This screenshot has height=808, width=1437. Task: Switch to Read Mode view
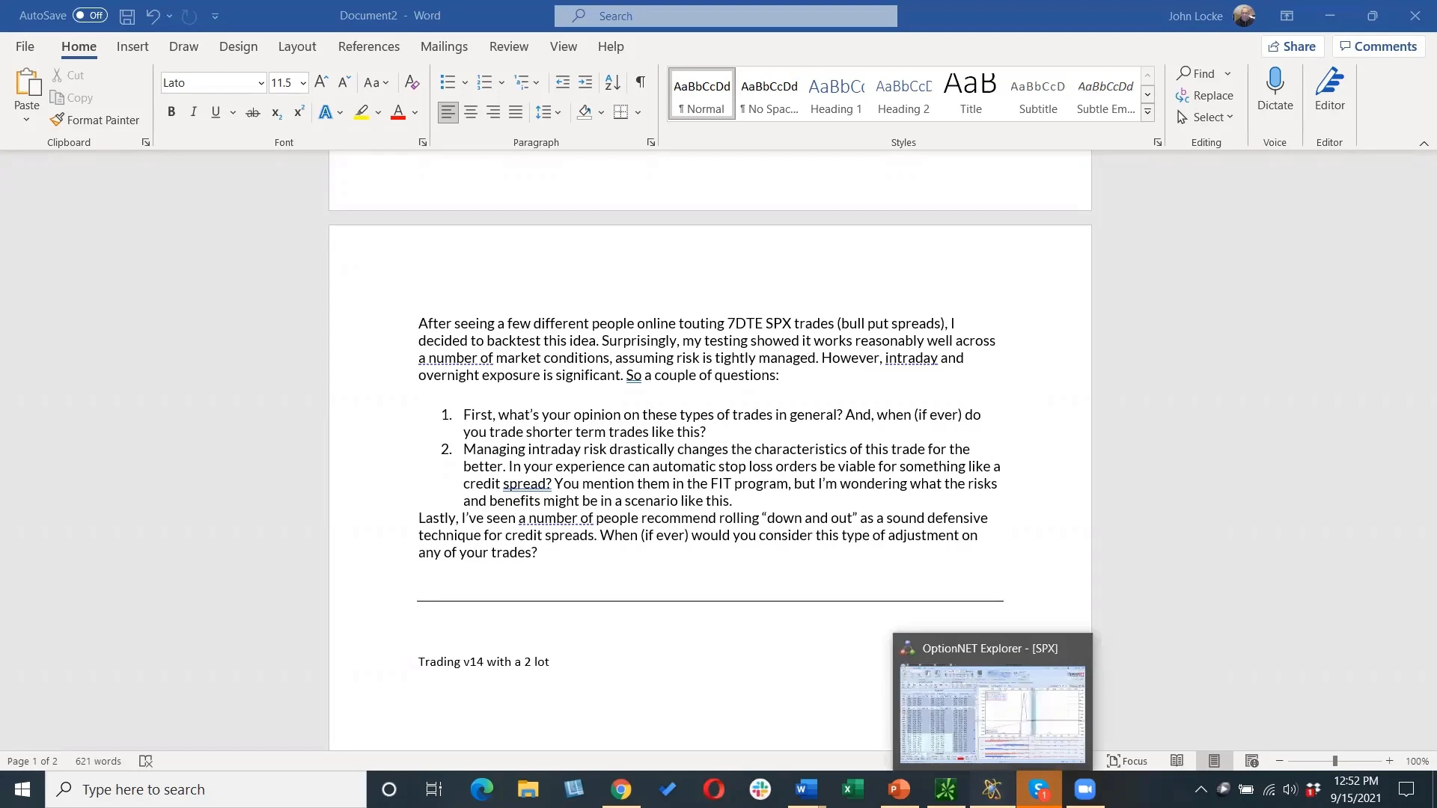click(1177, 761)
